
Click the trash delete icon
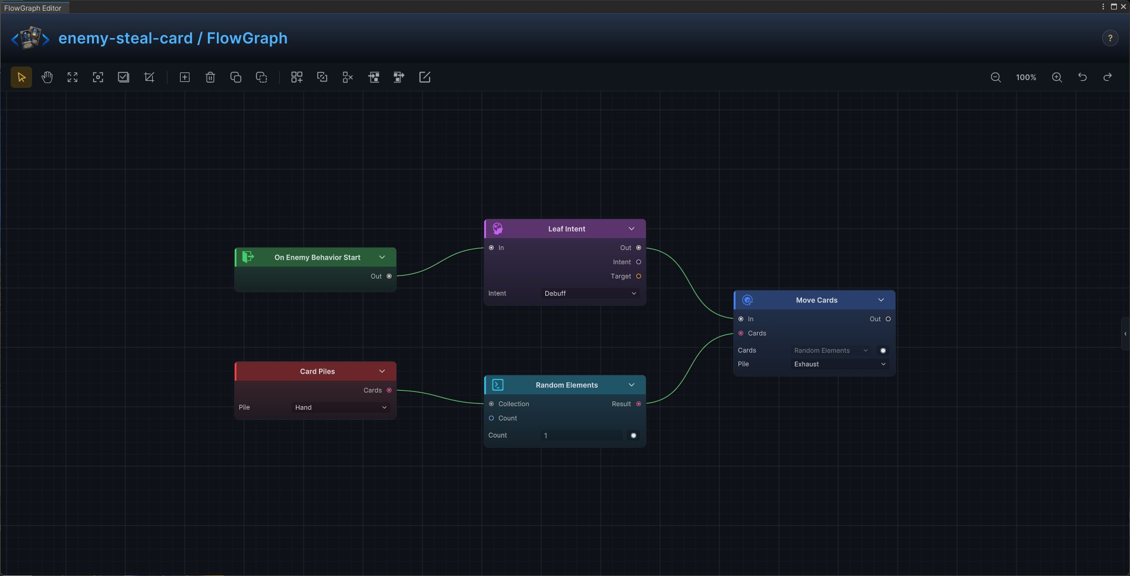tap(210, 77)
